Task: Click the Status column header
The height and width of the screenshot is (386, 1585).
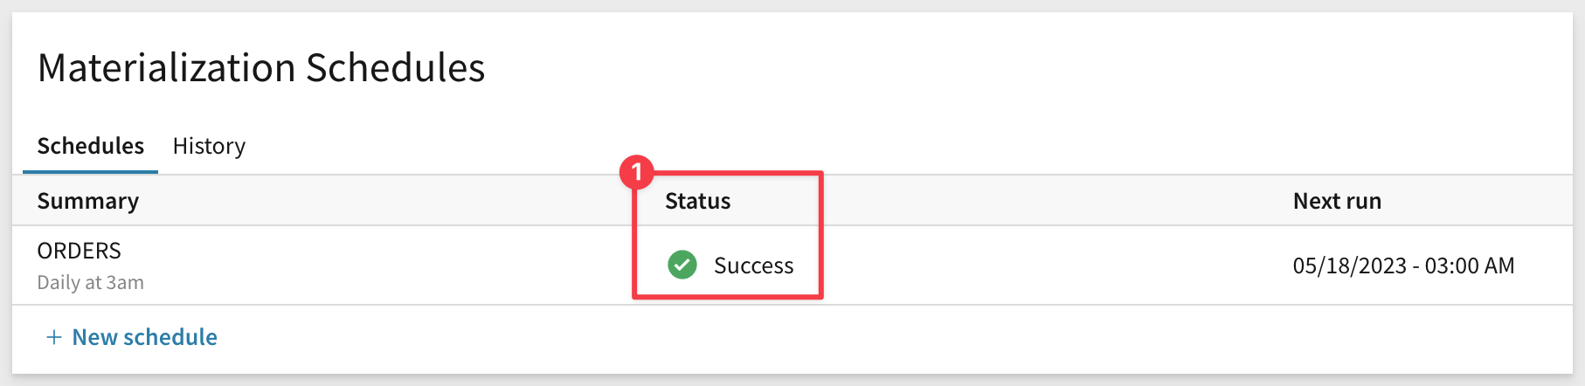Action: [698, 201]
